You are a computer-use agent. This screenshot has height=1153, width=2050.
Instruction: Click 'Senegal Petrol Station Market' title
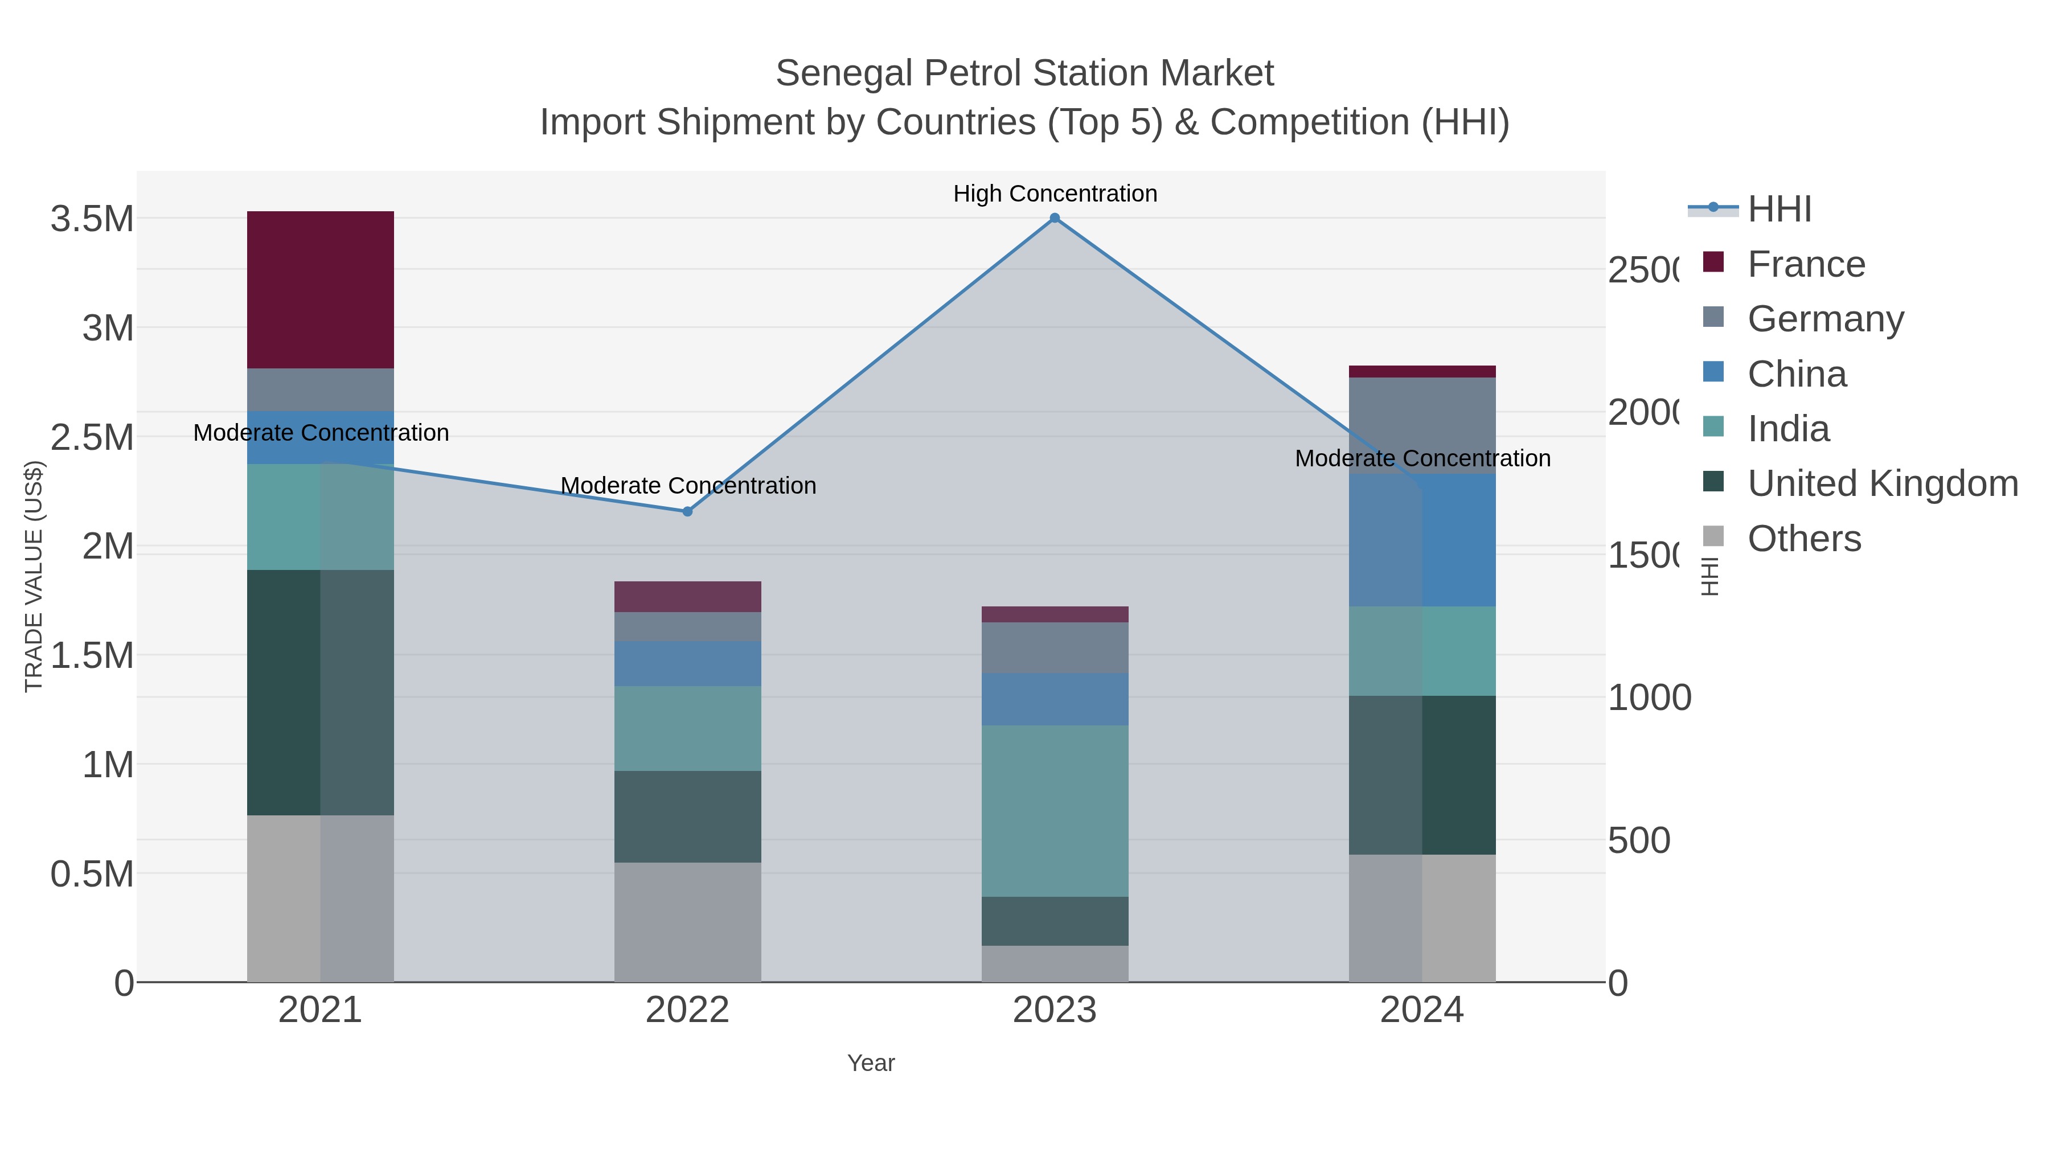coord(1025,73)
